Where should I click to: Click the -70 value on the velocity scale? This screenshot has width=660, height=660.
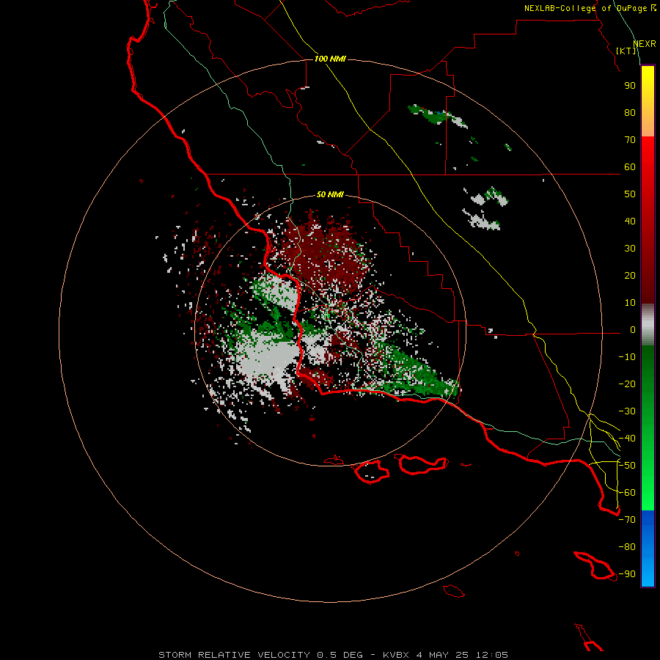tap(627, 520)
